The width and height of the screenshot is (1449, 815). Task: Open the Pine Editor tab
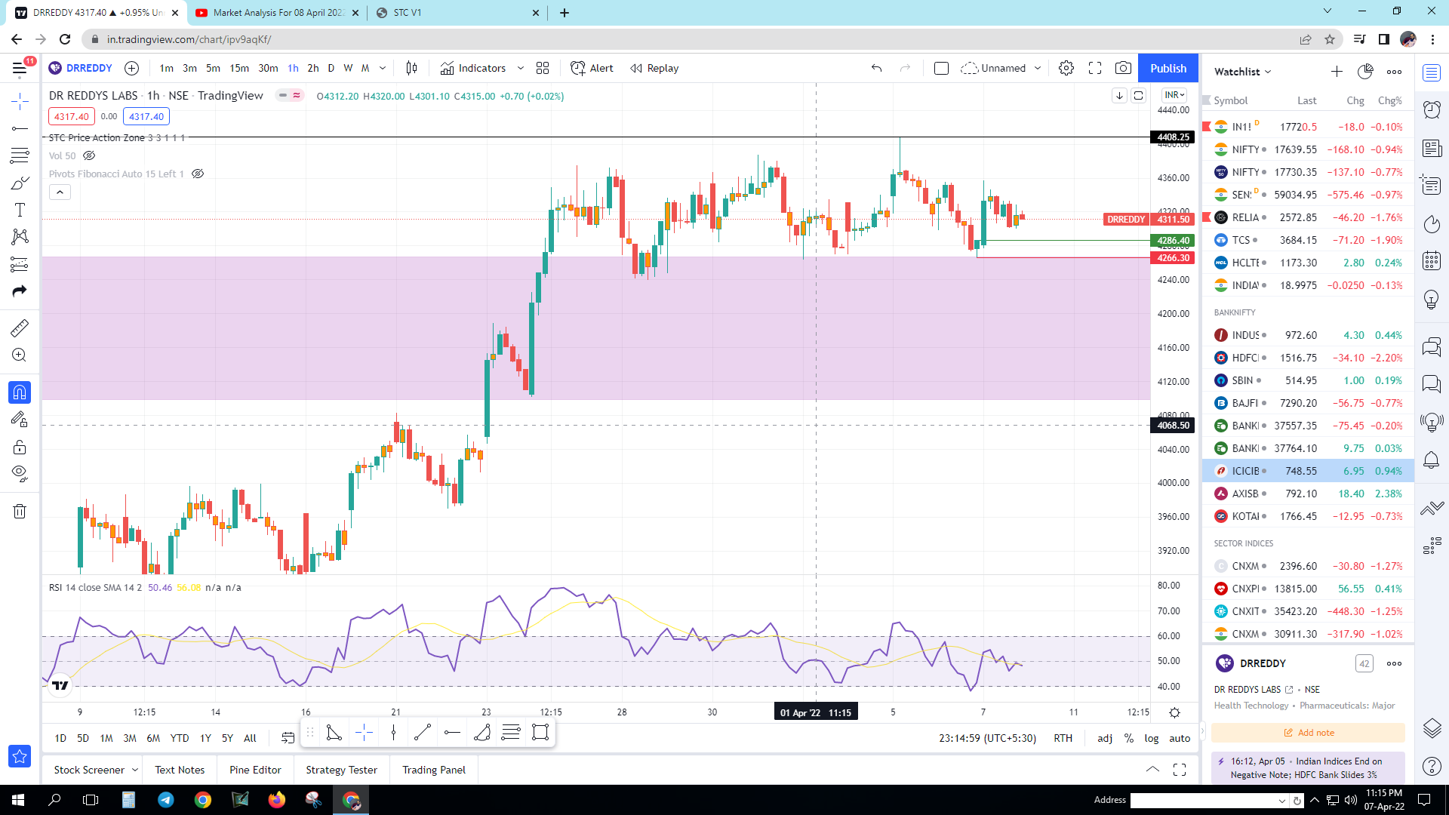(255, 770)
